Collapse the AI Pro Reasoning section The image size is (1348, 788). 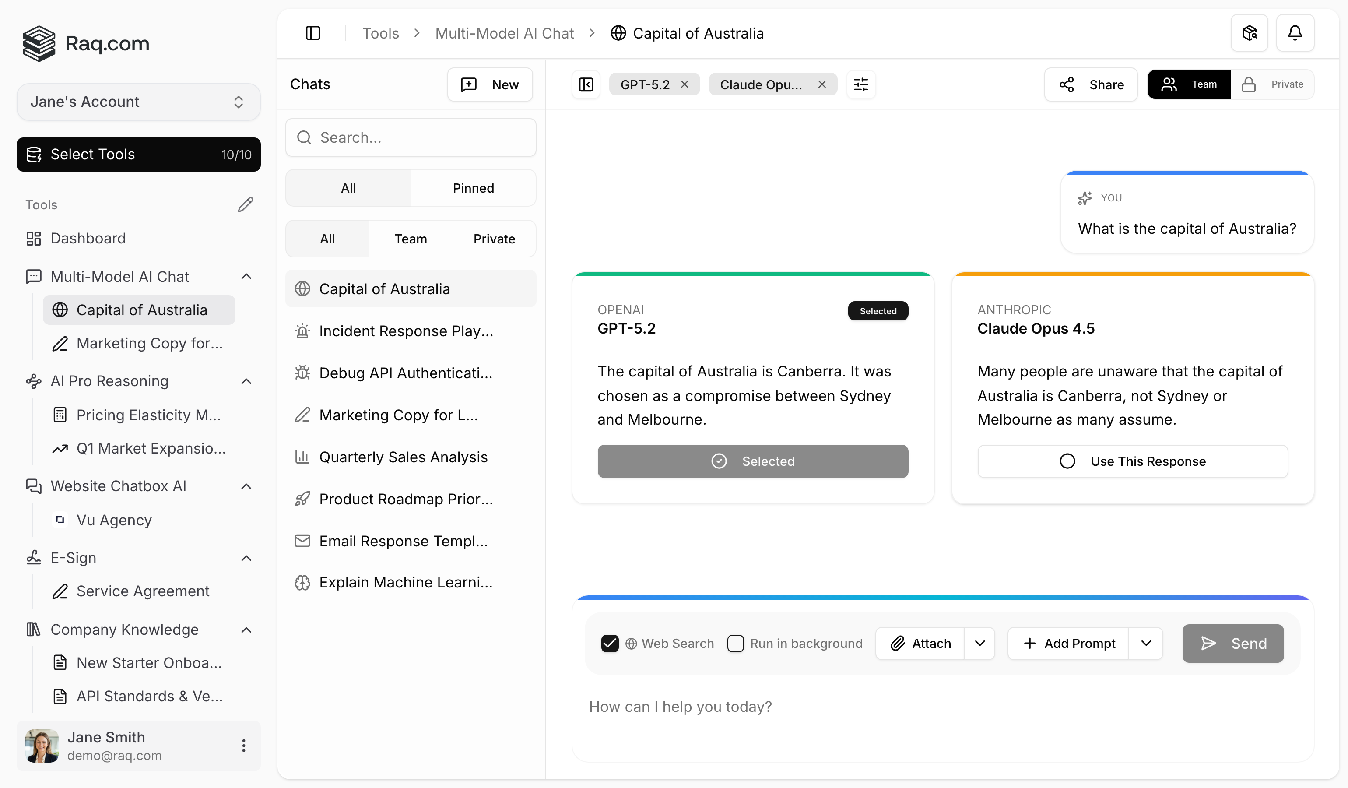246,381
